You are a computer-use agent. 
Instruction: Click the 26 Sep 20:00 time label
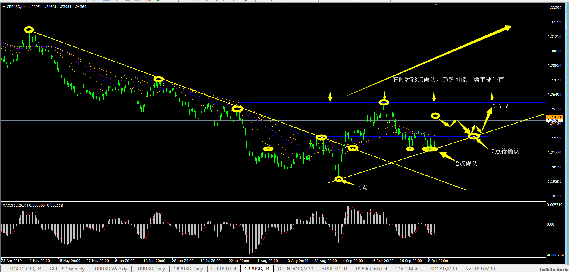(411, 261)
